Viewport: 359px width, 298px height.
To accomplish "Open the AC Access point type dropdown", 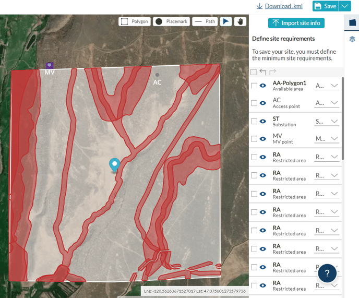I will (327, 103).
